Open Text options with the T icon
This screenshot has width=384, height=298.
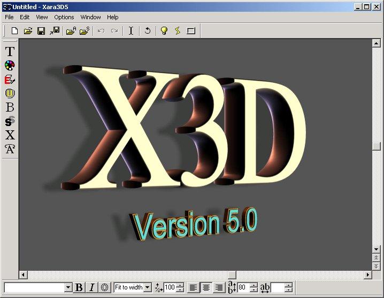coord(10,52)
